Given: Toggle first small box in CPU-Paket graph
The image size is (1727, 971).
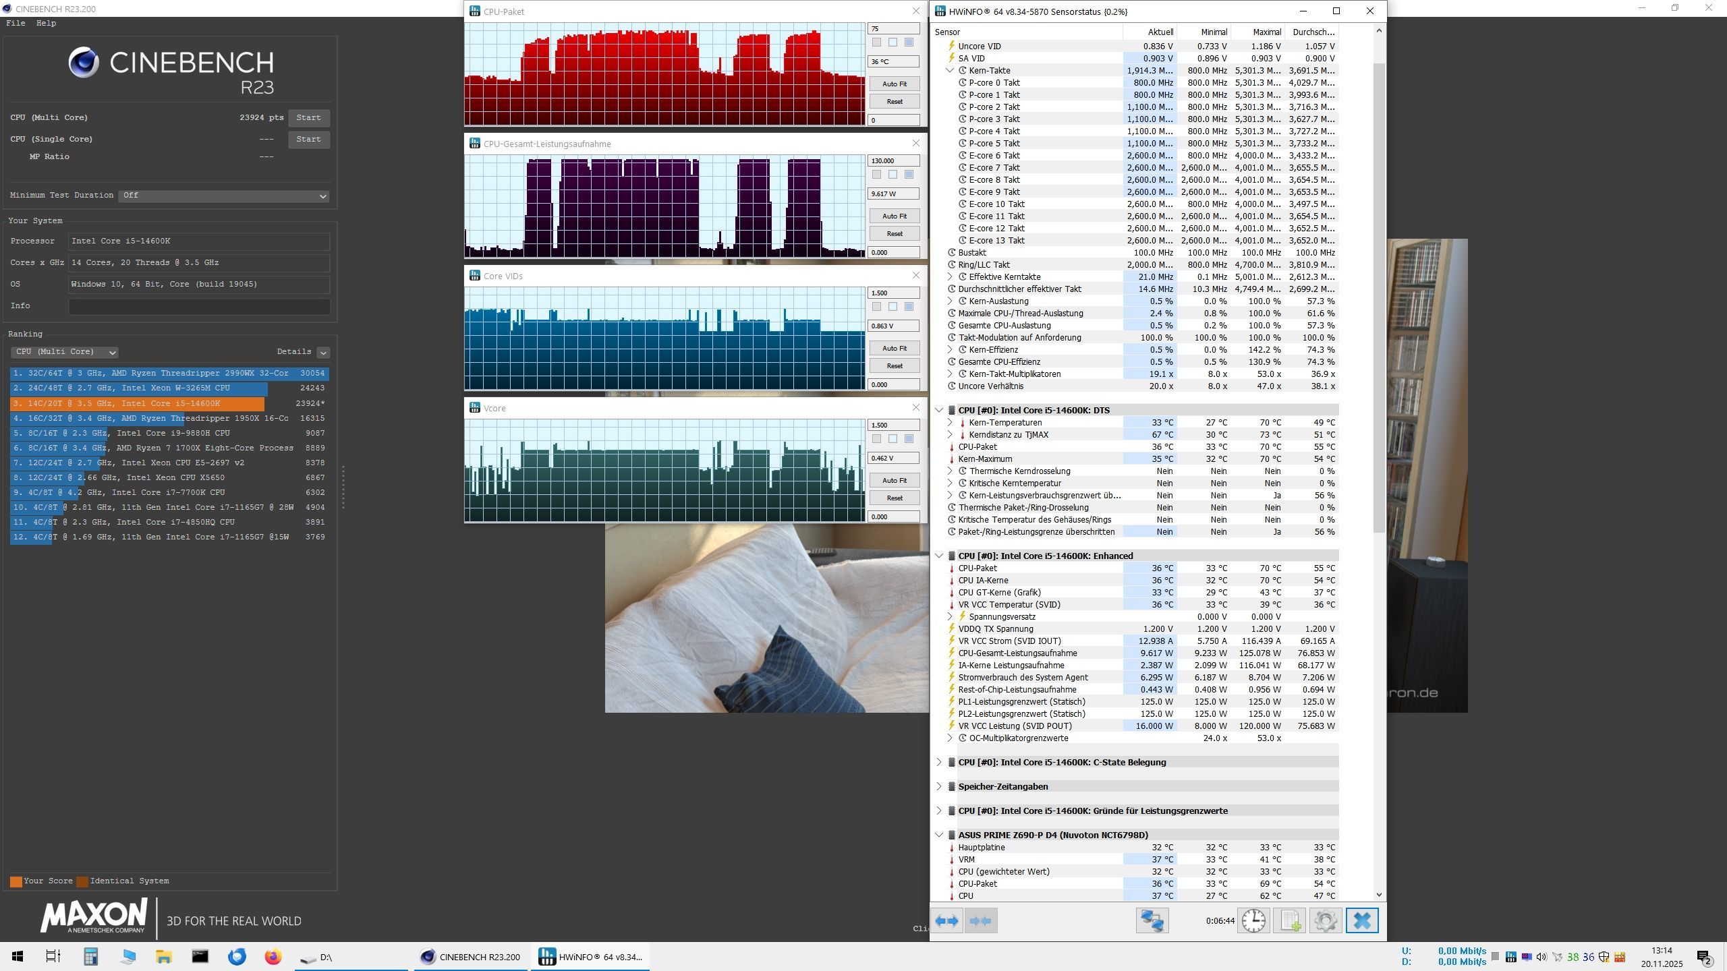Looking at the screenshot, I should (x=876, y=42).
